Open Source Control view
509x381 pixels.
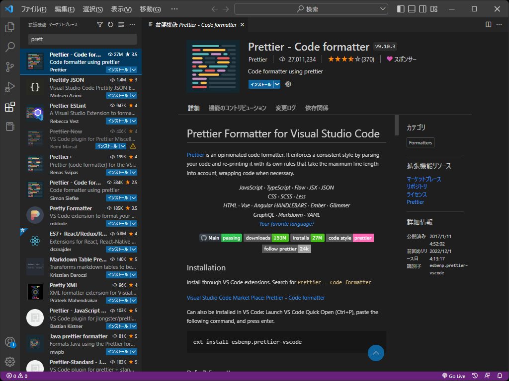tap(10, 67)
